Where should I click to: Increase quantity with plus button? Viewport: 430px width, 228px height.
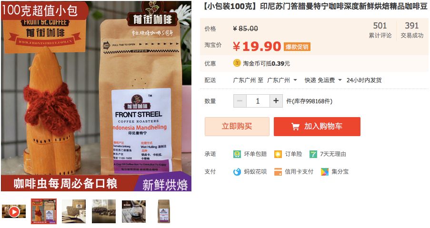(x=276, y=101)
